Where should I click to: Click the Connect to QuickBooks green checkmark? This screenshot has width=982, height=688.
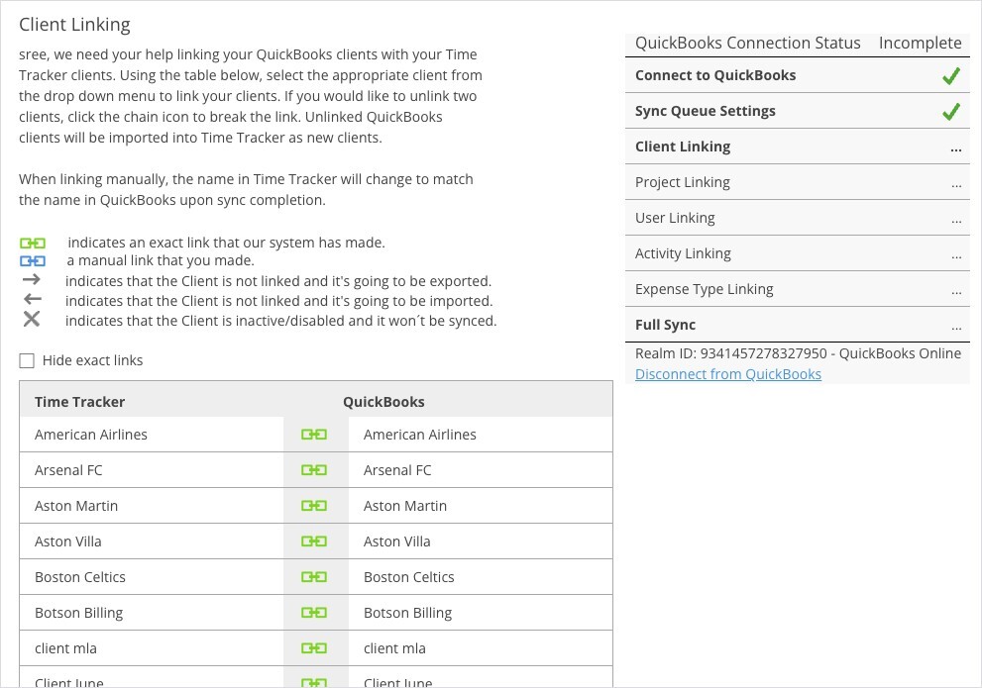(x=950, y=75)
